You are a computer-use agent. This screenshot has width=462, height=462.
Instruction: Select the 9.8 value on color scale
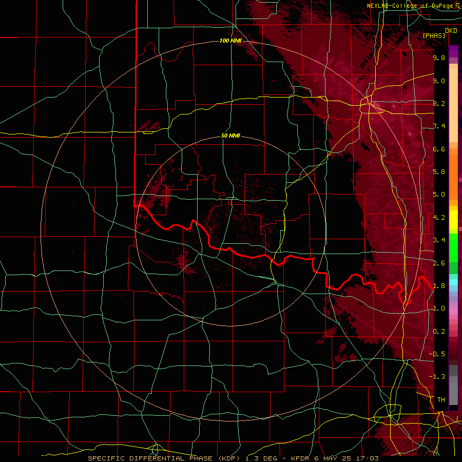(x=439, y=58)
